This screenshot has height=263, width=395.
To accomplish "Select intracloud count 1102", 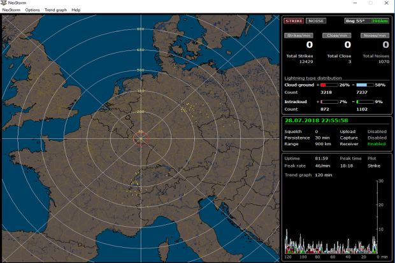I will coord(362,110).
